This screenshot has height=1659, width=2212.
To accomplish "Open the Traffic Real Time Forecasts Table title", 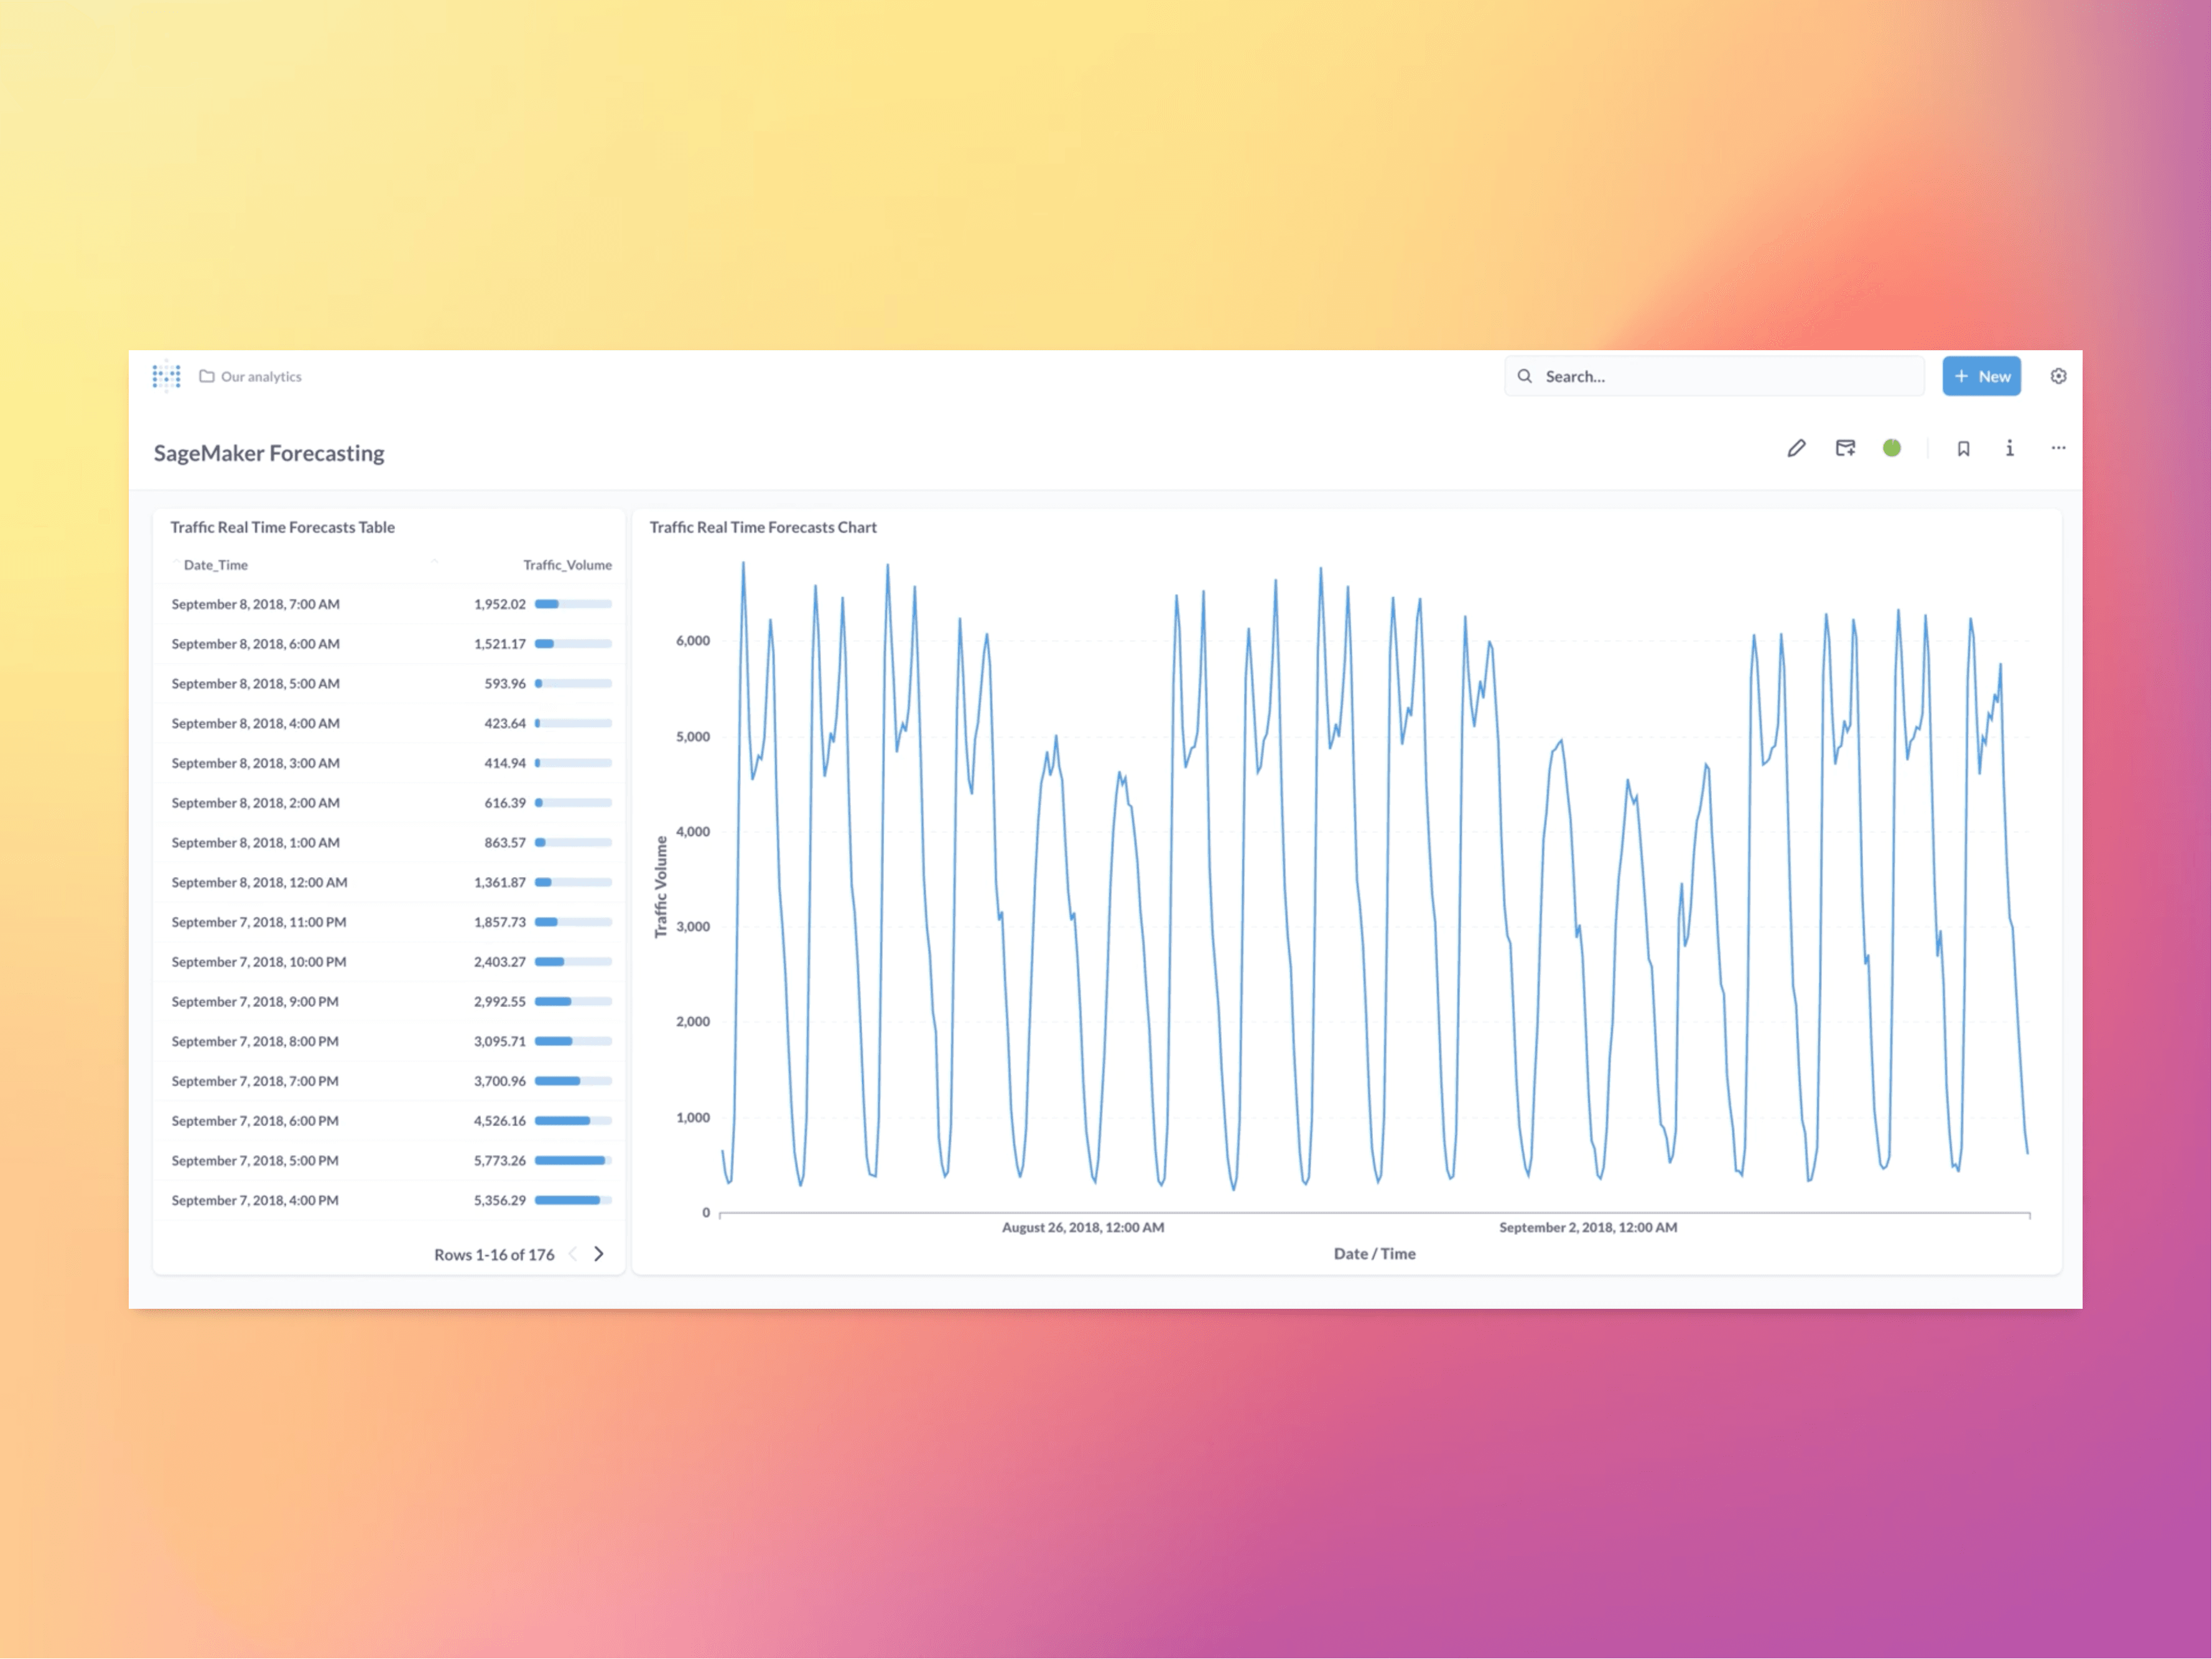I will point(282,527).
